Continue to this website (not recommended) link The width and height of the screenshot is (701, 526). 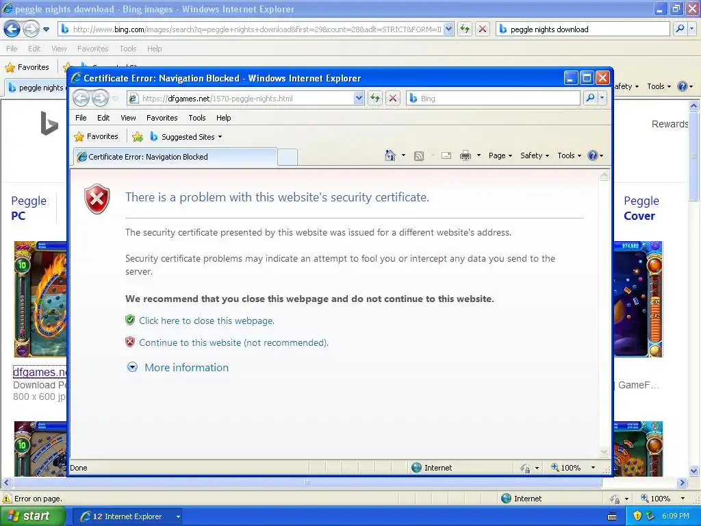tap(233, 342)
